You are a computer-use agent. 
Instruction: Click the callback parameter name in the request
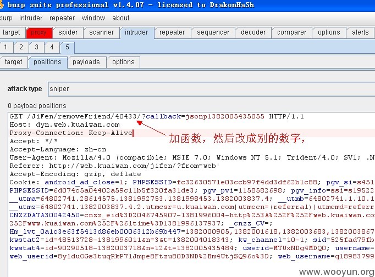(163, 116)
